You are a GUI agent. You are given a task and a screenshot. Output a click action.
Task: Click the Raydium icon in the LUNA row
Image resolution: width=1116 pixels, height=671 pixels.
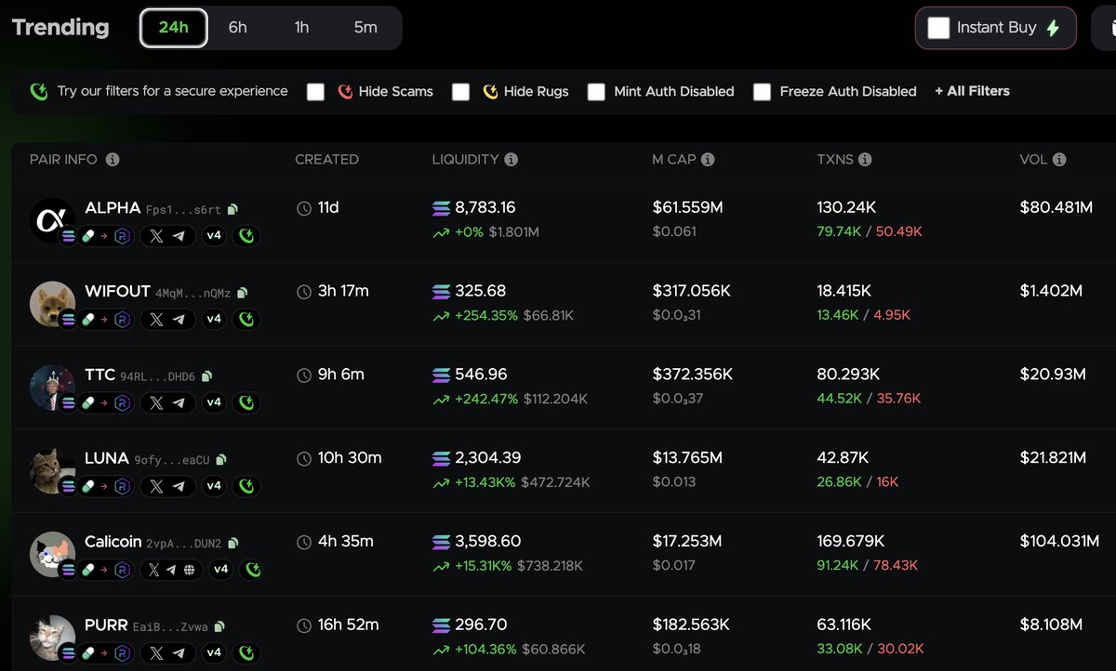(122, 486)
